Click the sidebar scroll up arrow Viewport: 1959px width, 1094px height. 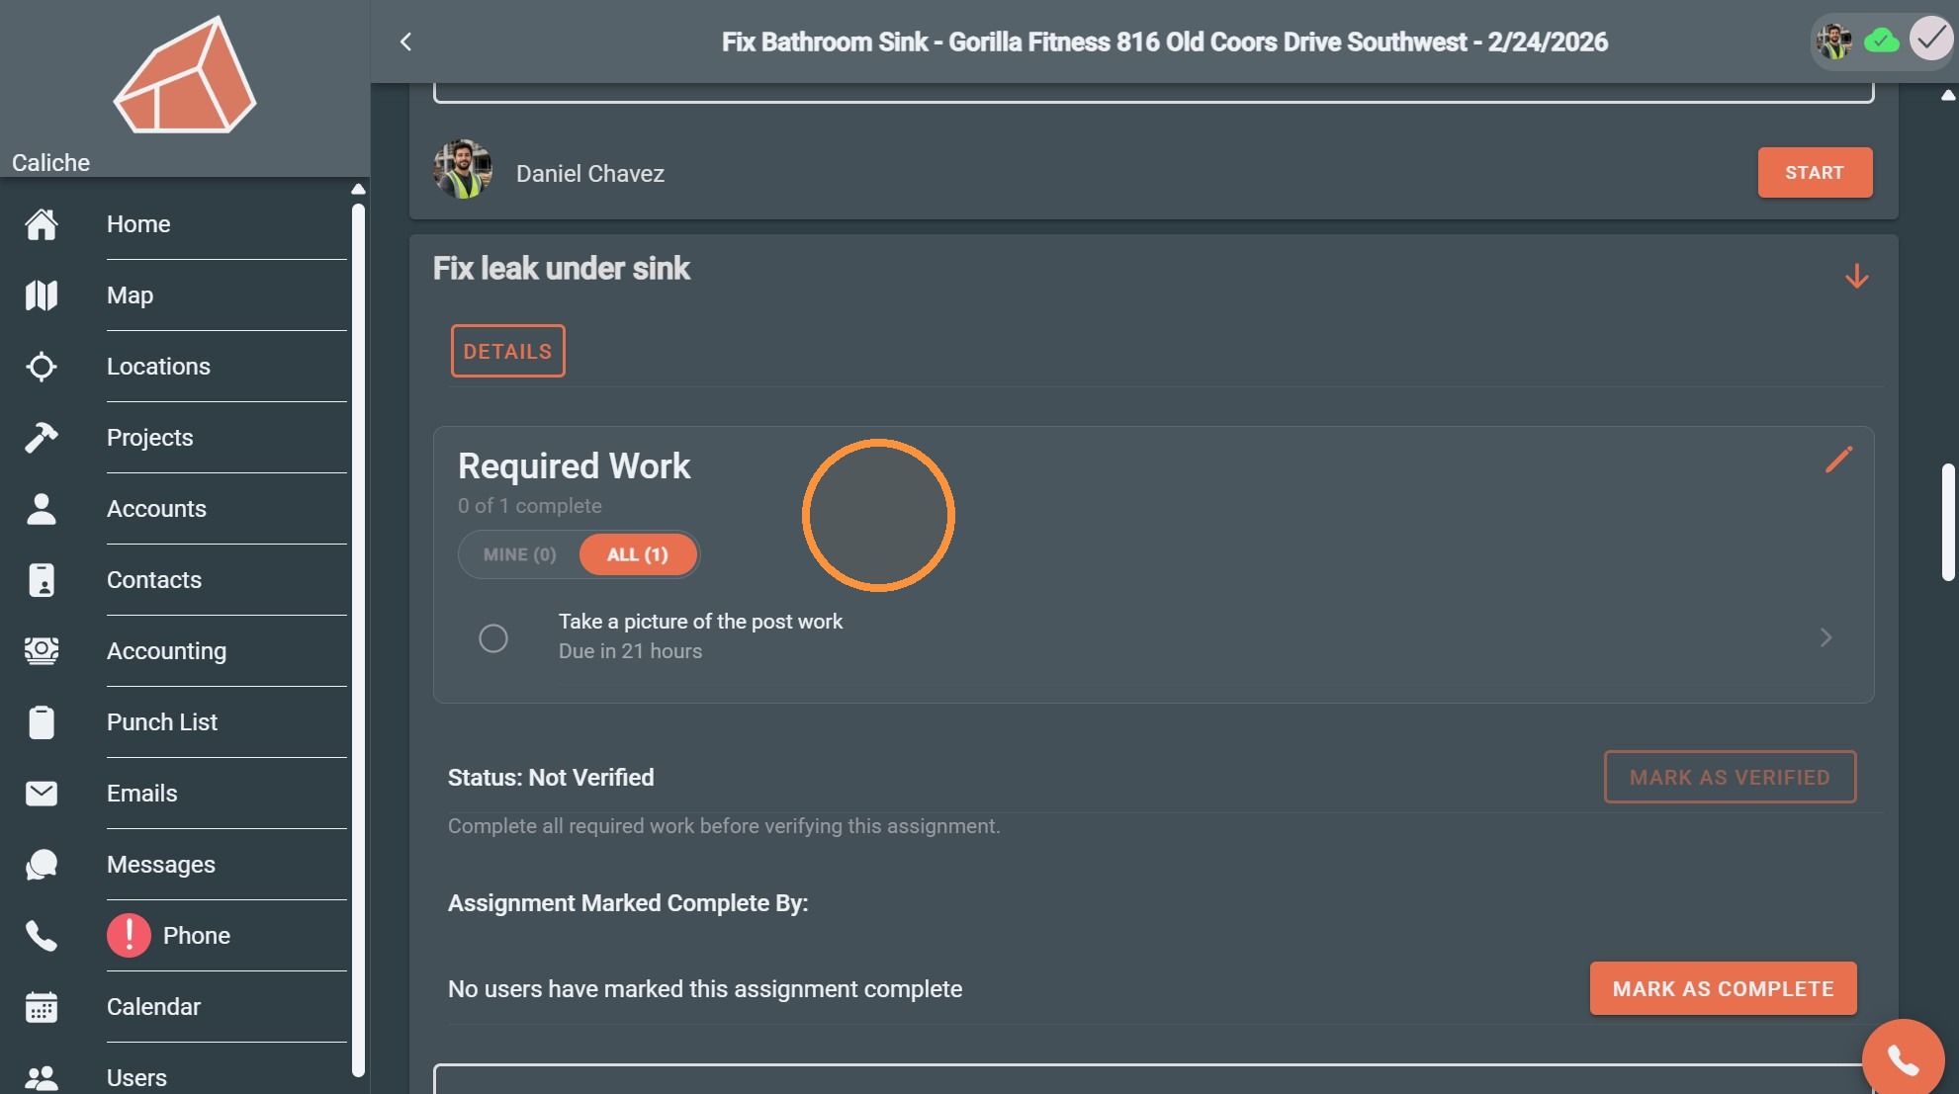(x=358, y=189)
